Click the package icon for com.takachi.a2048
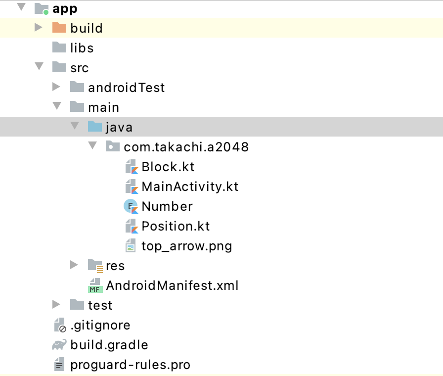Viewport: 443px width, 376px height. [x=113, y=146]
